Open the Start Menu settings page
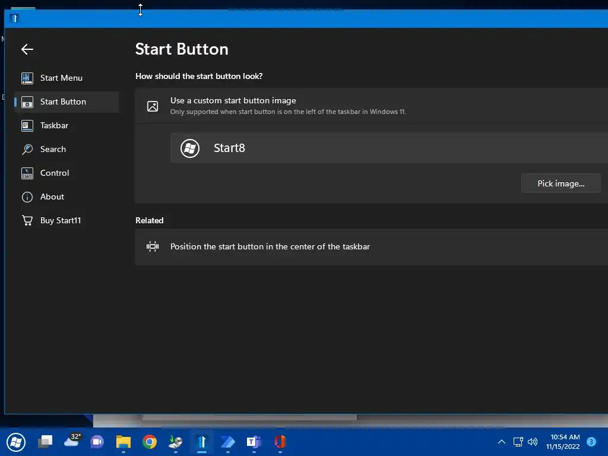 tap(66, 78)
